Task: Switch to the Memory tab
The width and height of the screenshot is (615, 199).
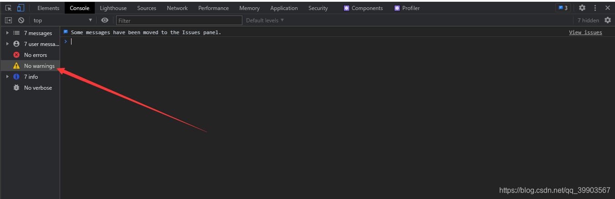Action: [250, 8]
